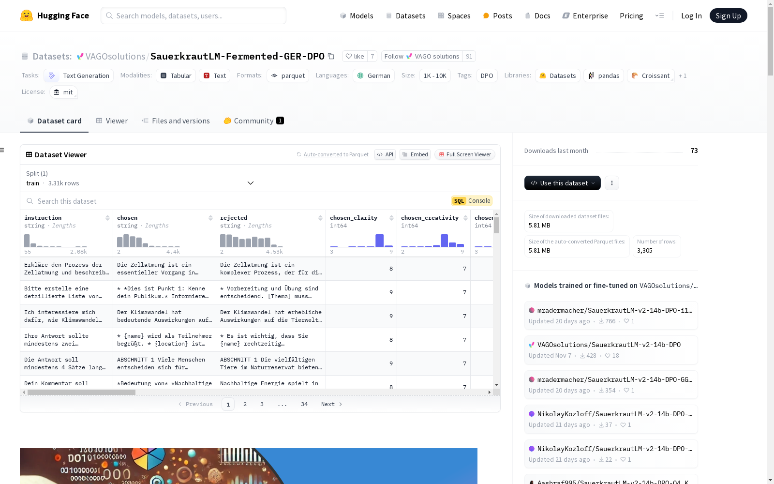774x484 pixels.
Task: Open the Community tab
Action: tap(253, 121)
